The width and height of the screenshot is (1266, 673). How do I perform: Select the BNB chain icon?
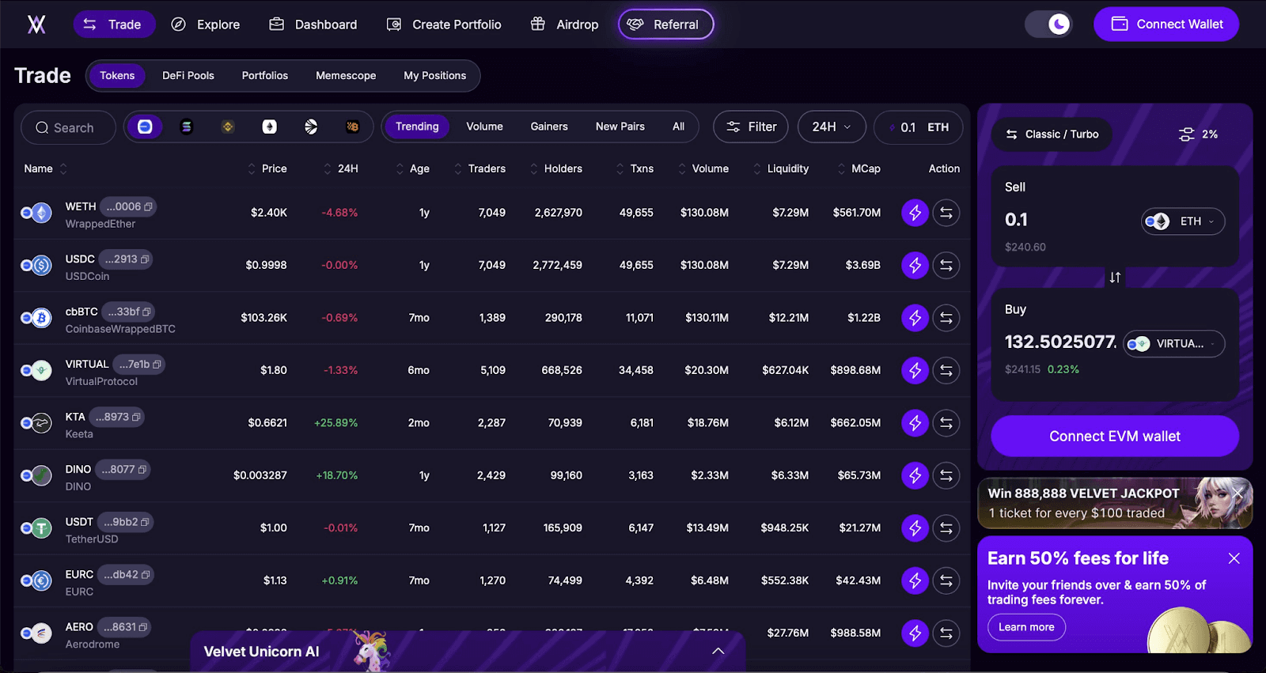click(x=228, y=127)
